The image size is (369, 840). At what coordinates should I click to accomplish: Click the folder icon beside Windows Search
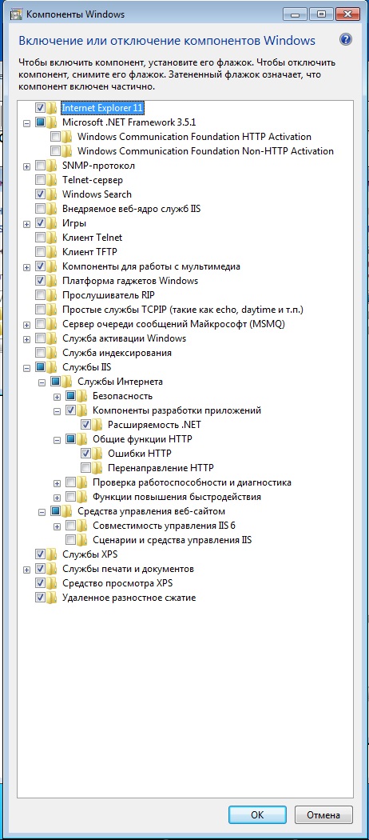[x=52, y=194]
